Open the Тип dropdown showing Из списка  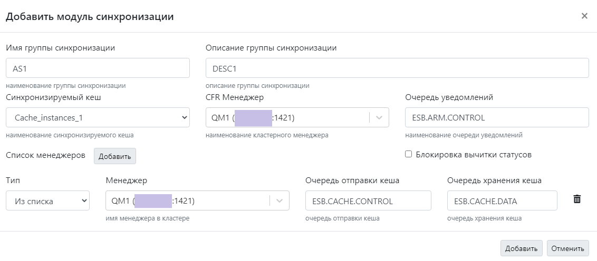click(x=47, y=200)
